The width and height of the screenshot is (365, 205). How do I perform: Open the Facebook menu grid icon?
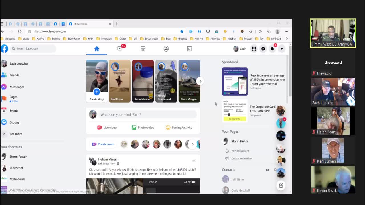coord(254,49)
